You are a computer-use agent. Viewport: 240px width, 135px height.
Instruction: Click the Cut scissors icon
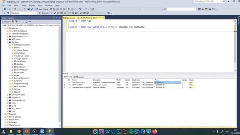(x=69, y=9)
